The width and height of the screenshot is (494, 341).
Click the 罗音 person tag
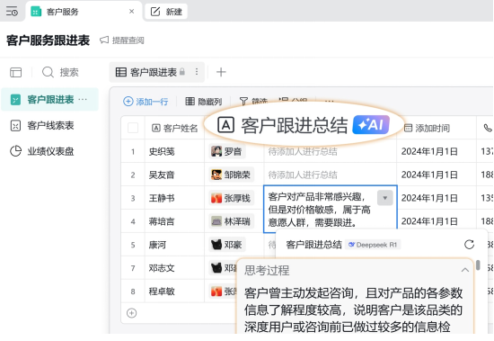click(x=227, y=151)
